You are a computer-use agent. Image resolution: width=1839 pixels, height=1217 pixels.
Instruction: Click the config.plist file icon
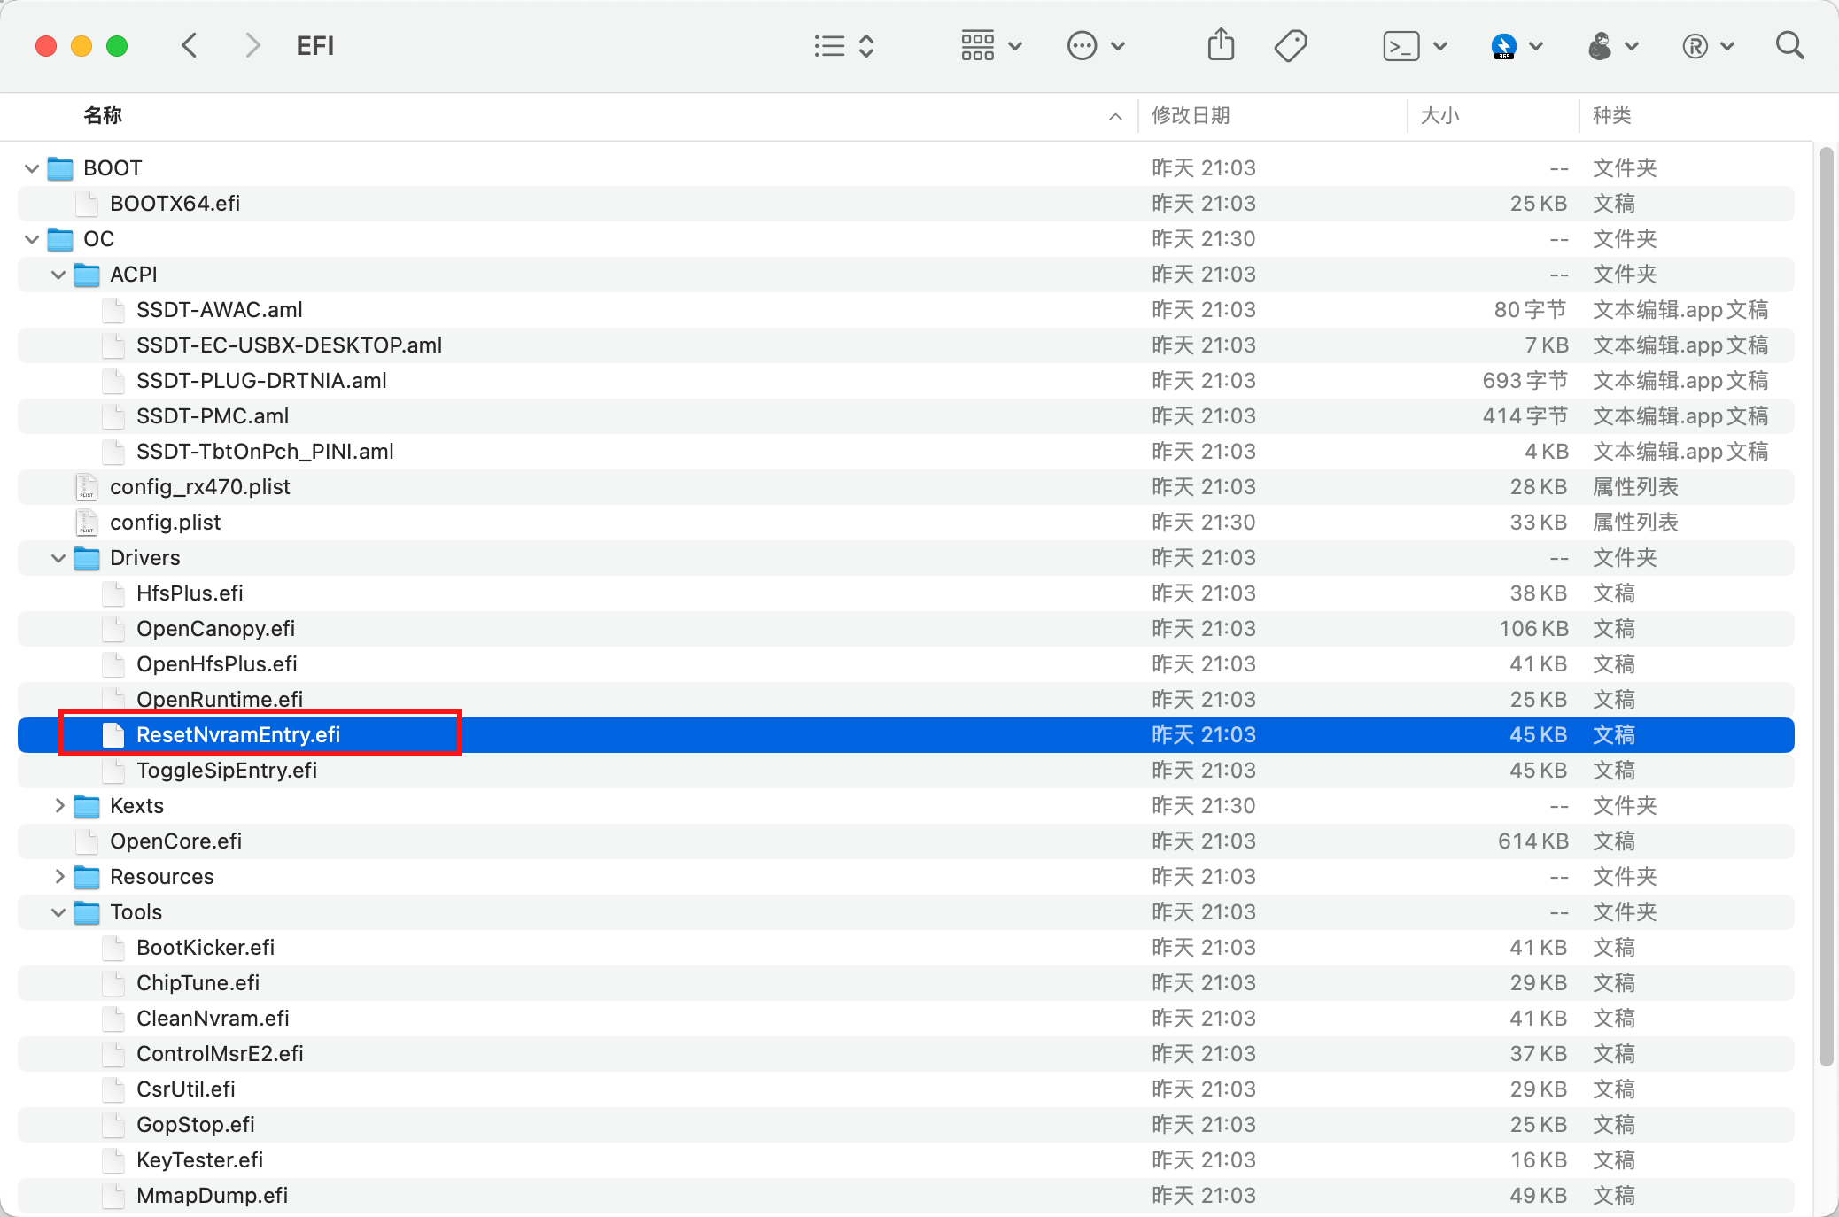(87, 523)
